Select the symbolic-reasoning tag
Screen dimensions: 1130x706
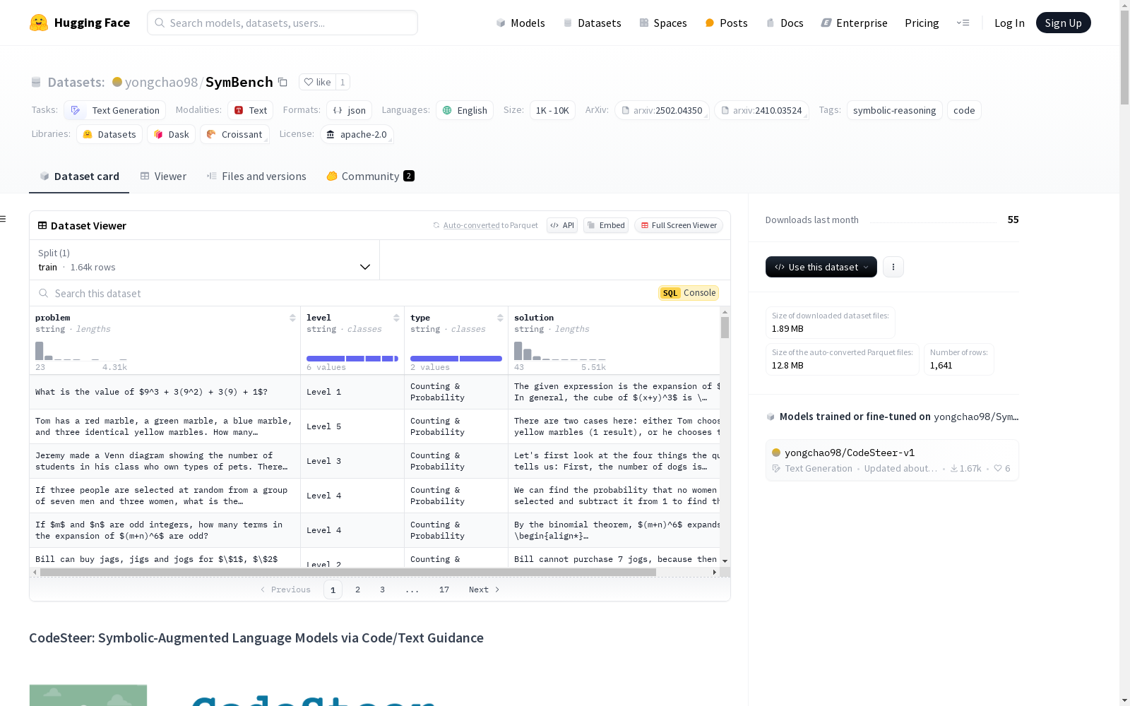[894, 110]
